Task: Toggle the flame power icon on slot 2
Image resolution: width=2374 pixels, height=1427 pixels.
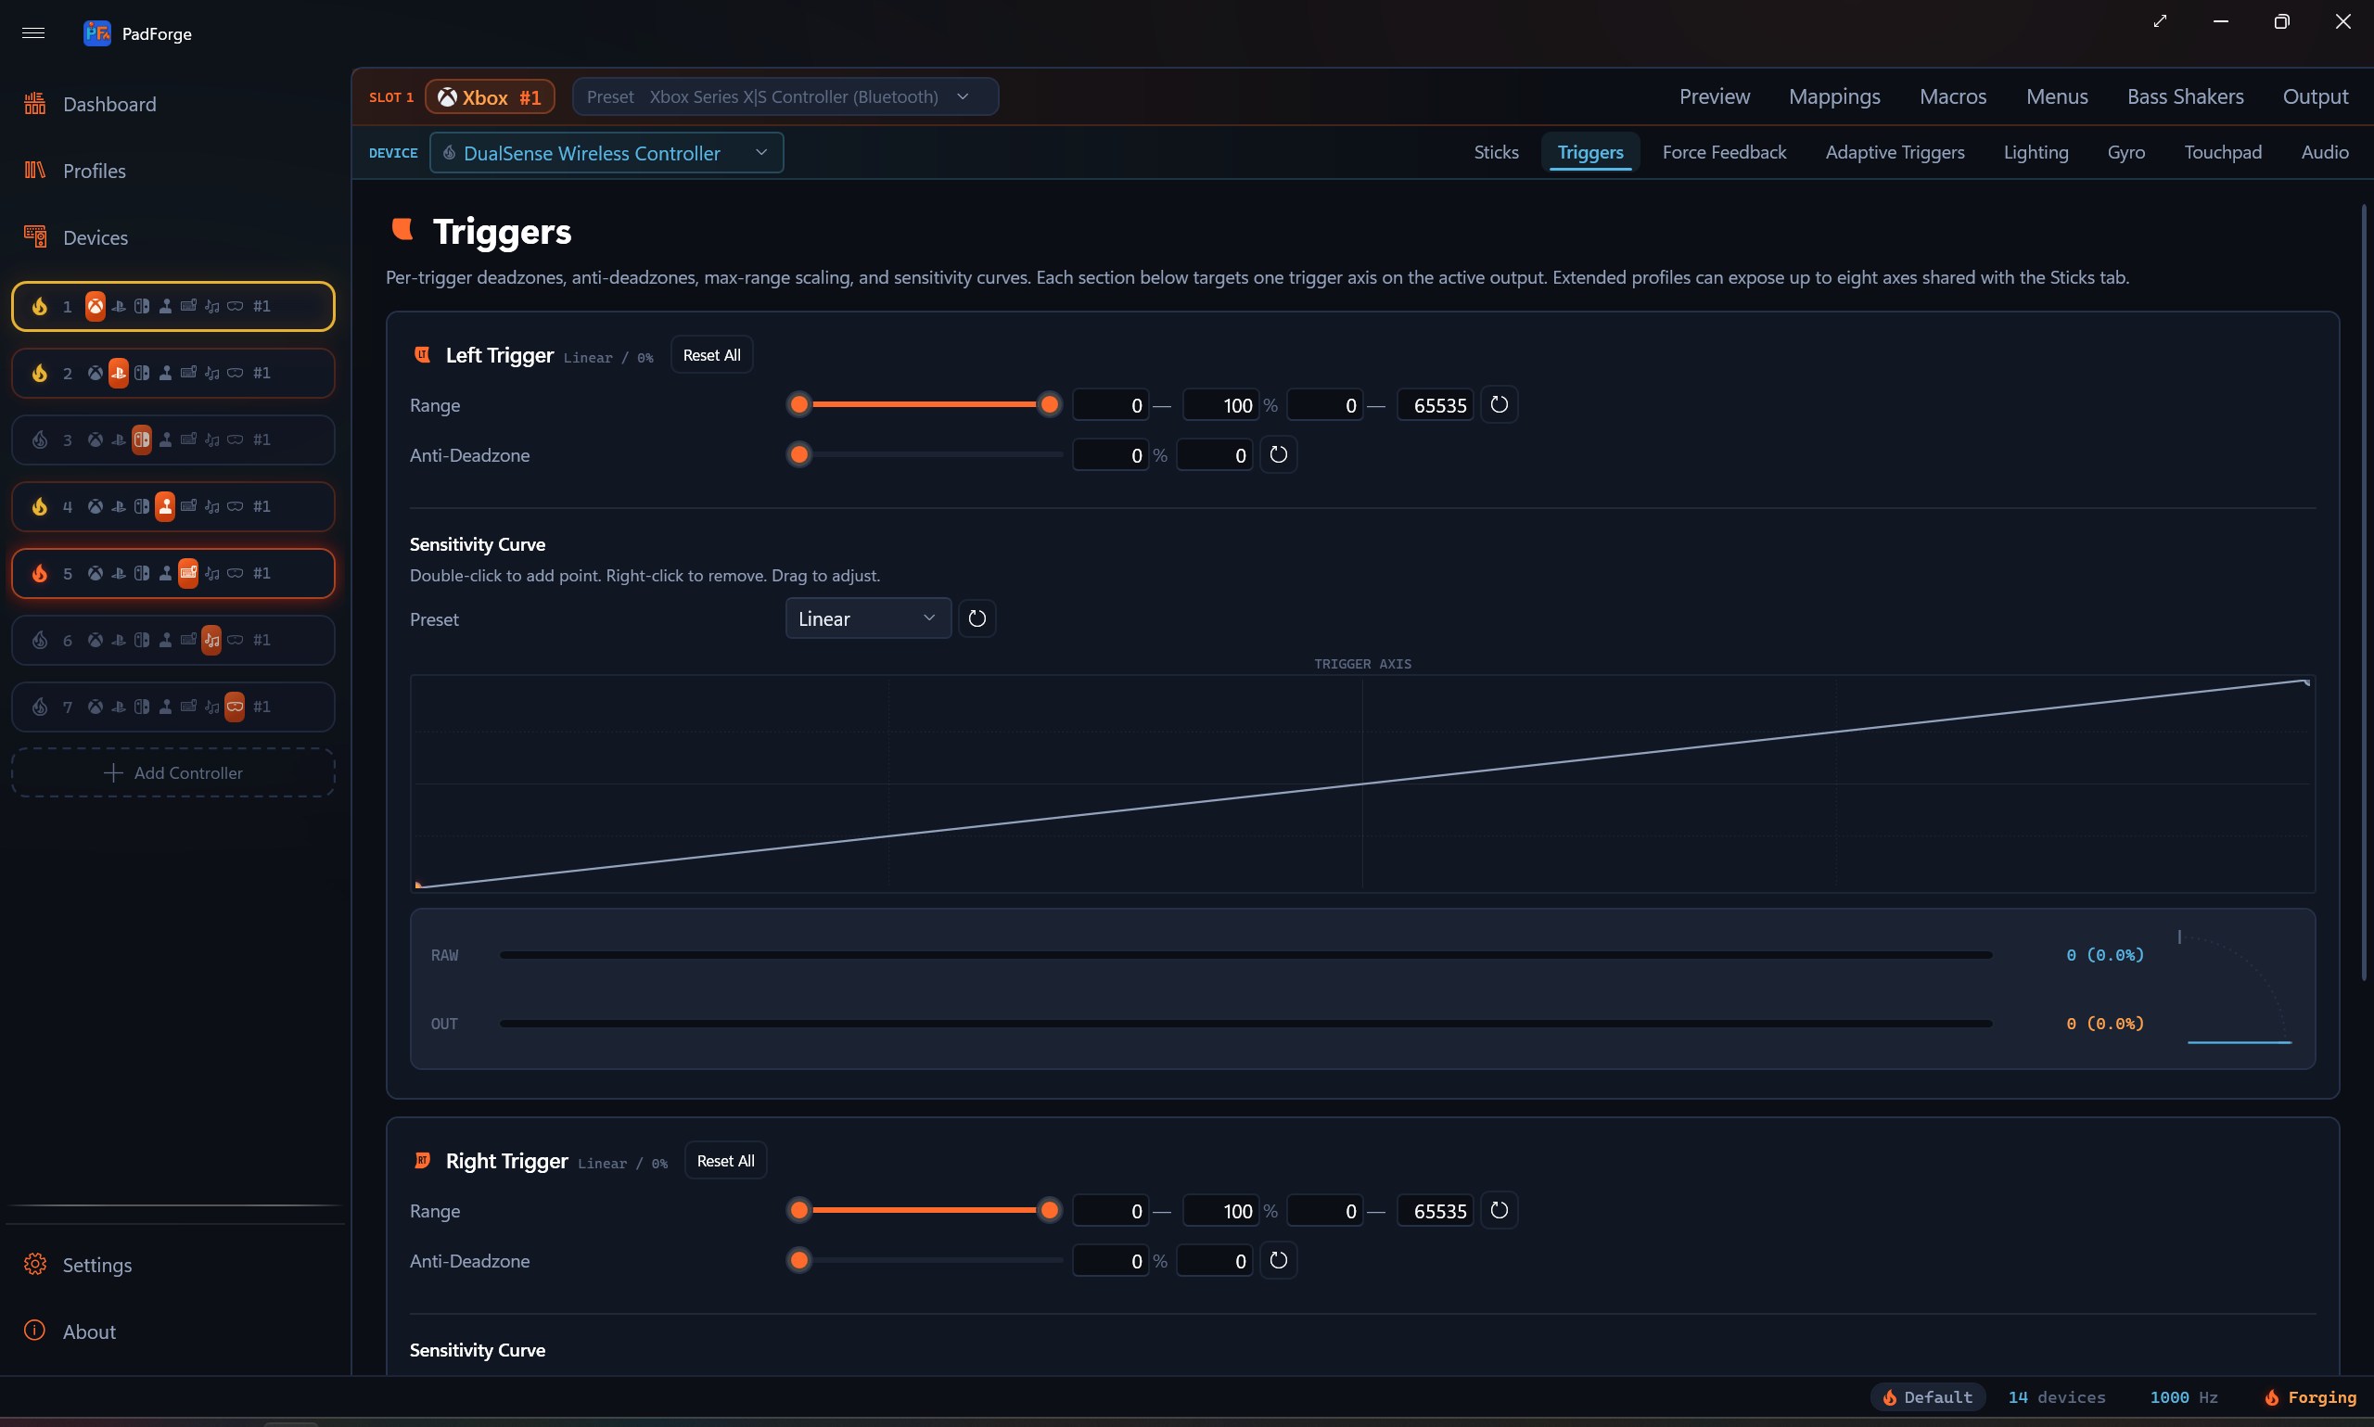Action: tap(40, 372)
